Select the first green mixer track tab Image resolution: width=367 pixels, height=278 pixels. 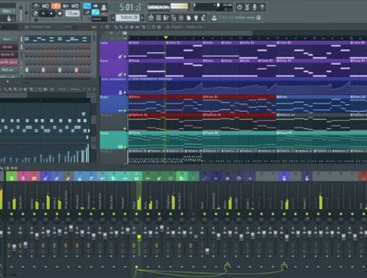pyautogui.click(x=11, y=176)
